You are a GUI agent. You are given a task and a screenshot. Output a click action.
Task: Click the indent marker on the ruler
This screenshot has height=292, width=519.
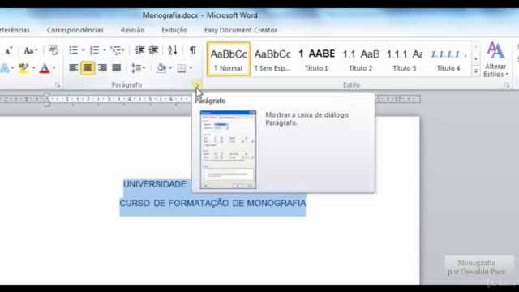47,99
